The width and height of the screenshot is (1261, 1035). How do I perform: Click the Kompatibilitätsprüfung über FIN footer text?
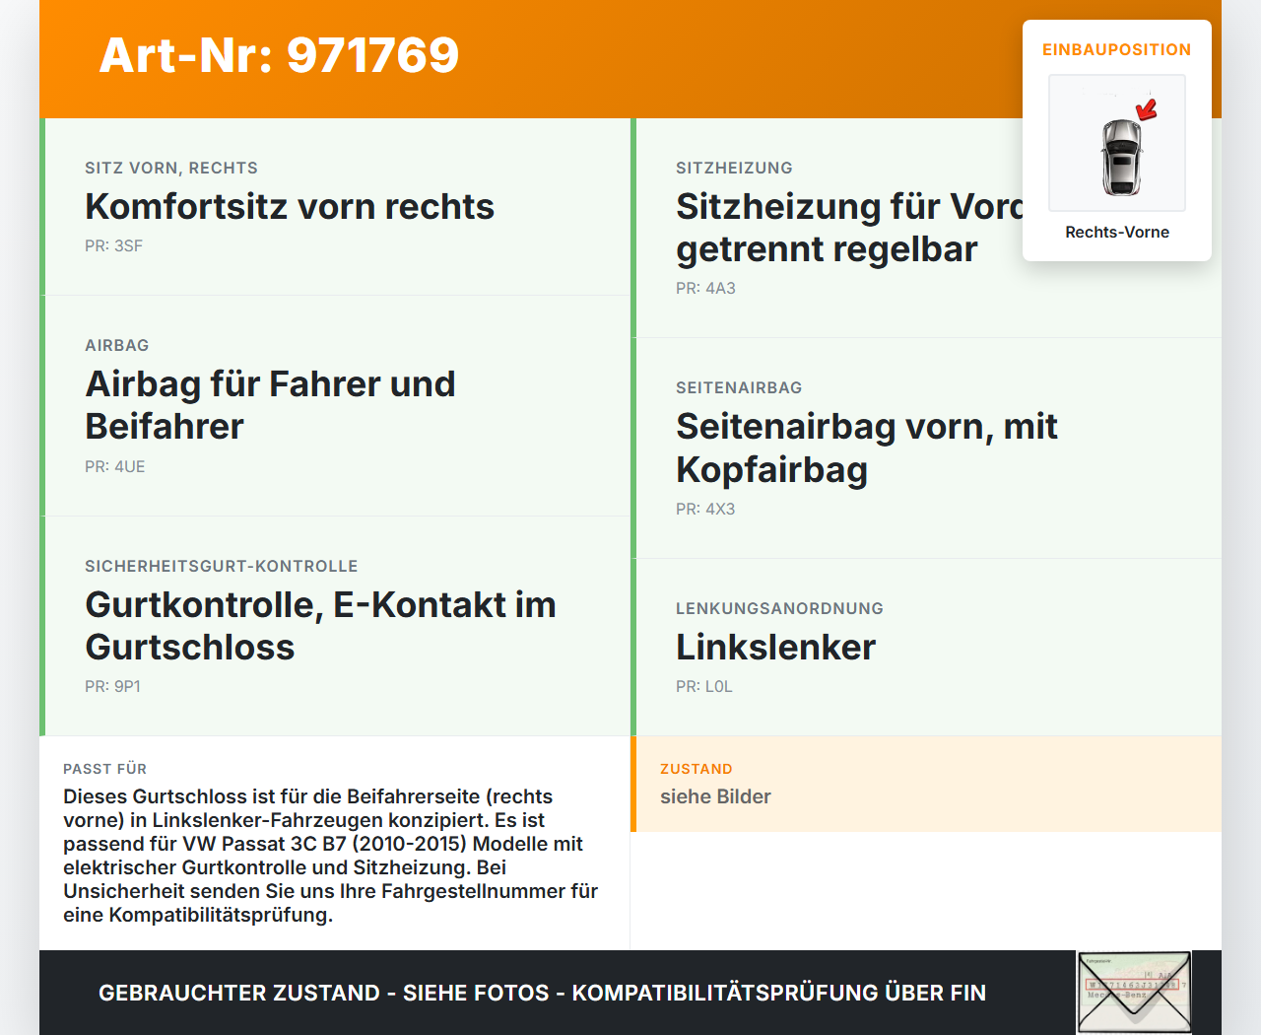coord(542,993)
